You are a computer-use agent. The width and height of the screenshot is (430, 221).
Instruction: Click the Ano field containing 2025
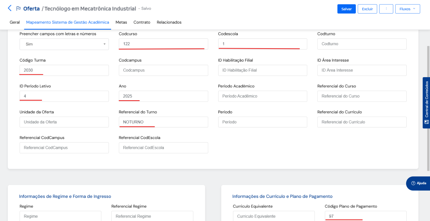point(163,96)
